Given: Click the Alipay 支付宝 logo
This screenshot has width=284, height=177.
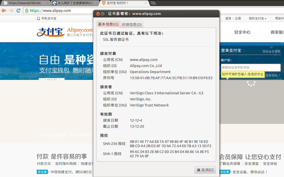Looking at the screenshot, I should [51, 32].
